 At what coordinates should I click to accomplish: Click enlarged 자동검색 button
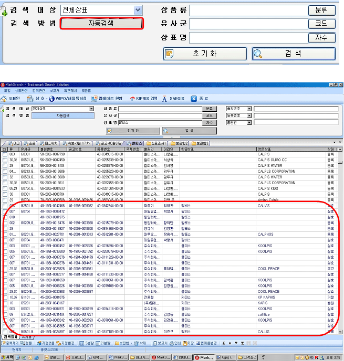coord(101,24)
